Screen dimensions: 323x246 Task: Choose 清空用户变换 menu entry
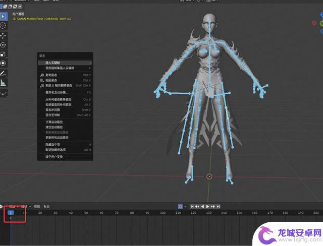[x=65, y=157]
